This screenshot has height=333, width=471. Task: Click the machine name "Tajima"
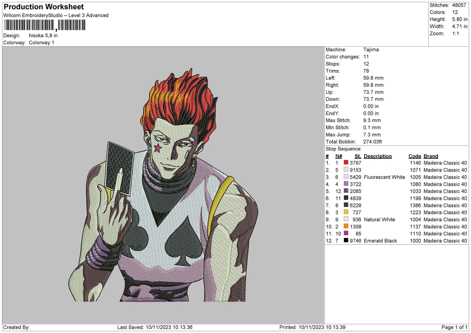tap(371, 49)
